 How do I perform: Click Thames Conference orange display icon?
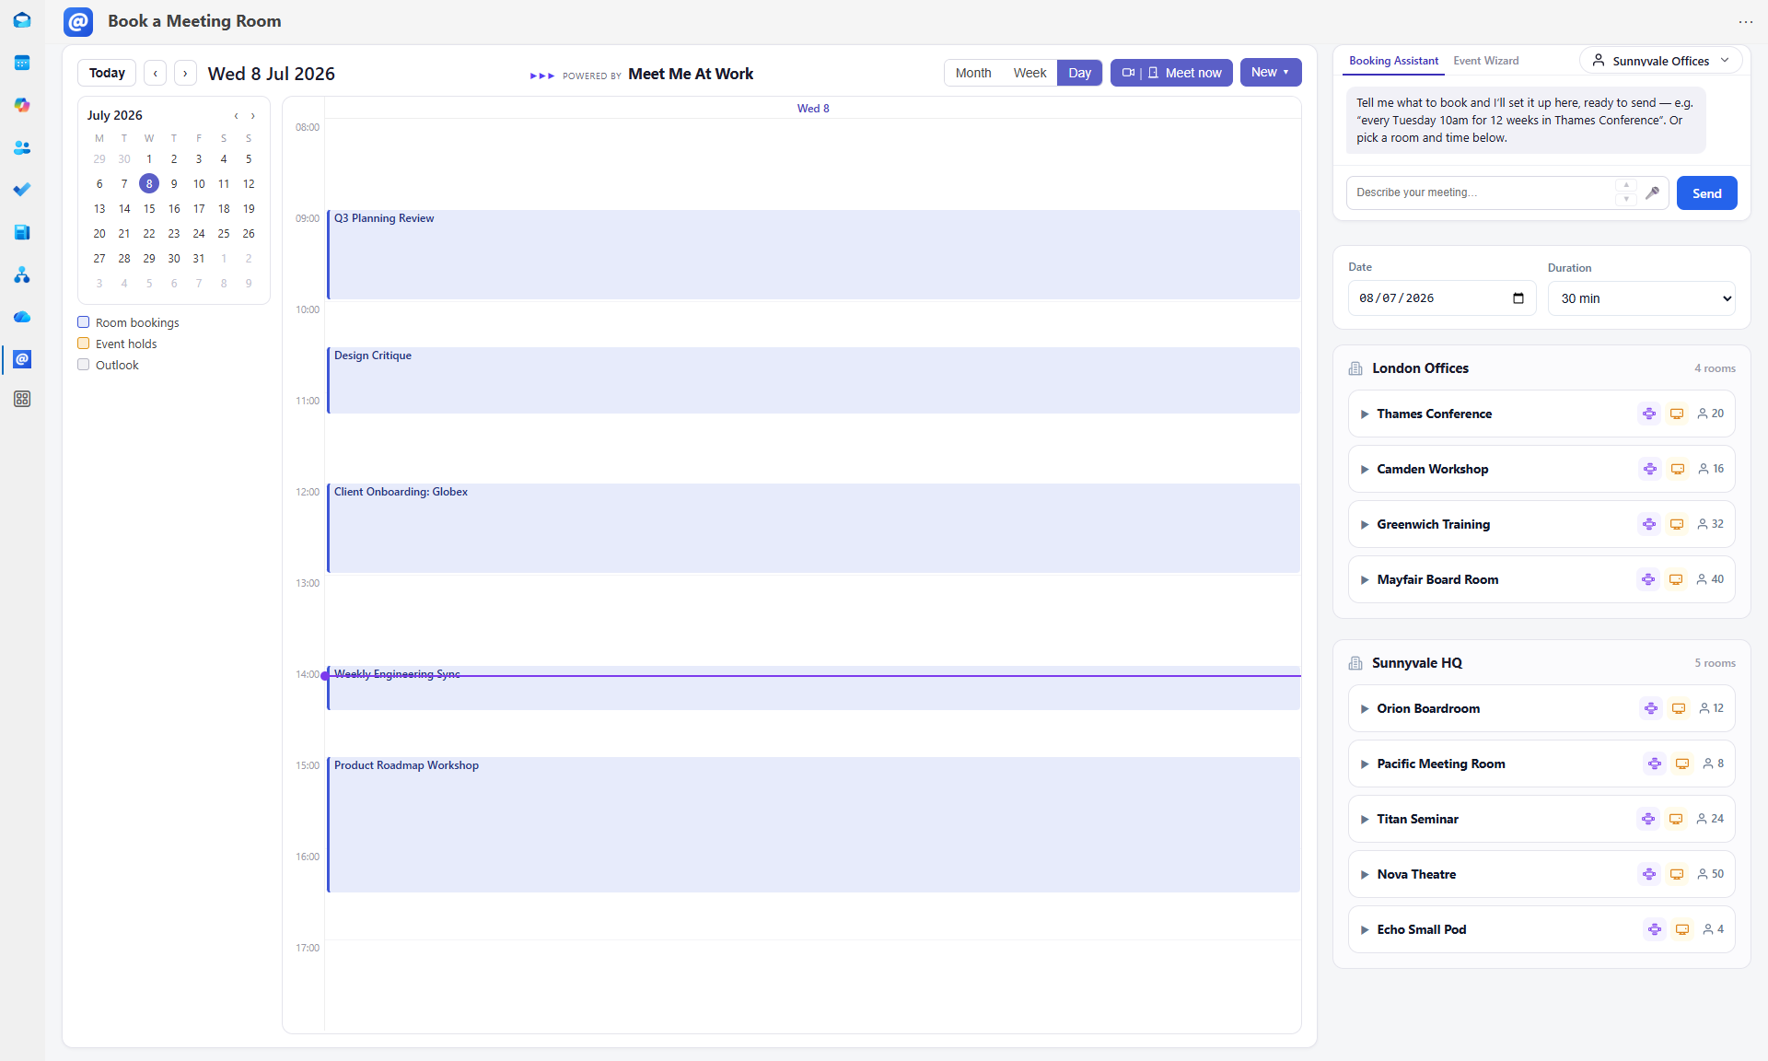pyautogui.click(x=1677, y=414)
